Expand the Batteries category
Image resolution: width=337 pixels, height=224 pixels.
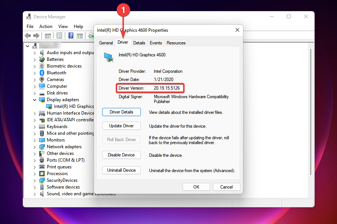34,60
